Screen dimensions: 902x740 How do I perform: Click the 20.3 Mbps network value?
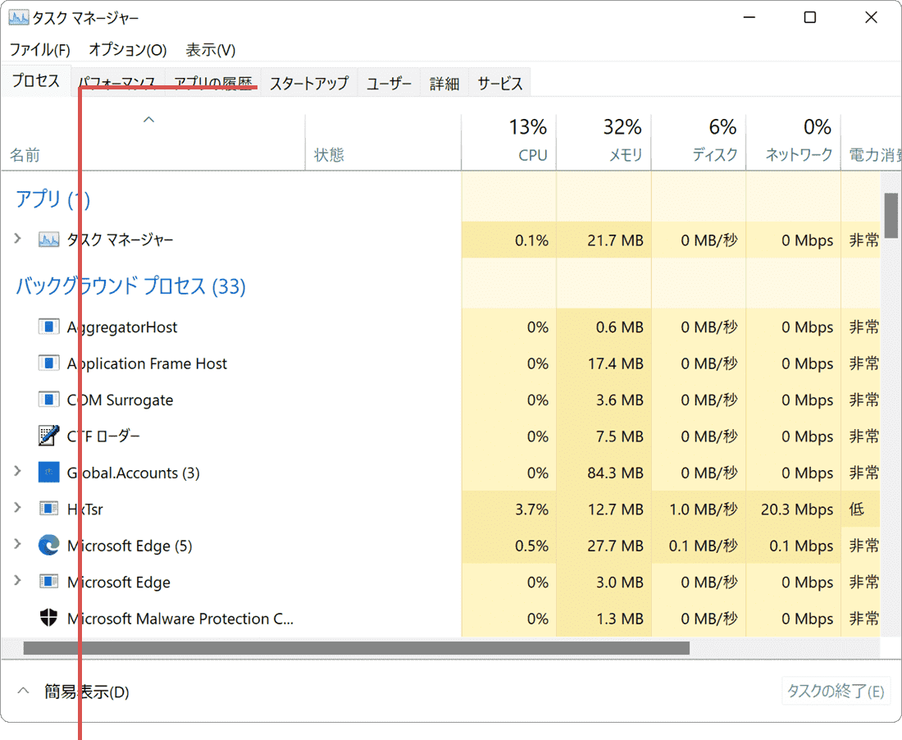(797, 509)
